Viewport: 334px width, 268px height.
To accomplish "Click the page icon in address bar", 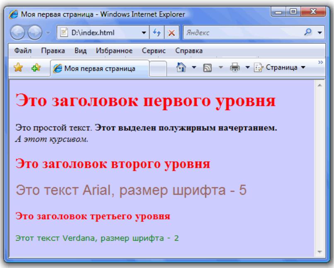I will pos(64,32).
